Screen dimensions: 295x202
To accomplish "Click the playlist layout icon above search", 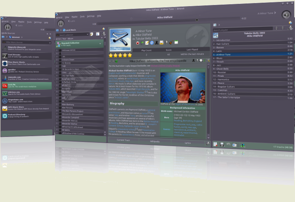I will [x=215, y=25].
